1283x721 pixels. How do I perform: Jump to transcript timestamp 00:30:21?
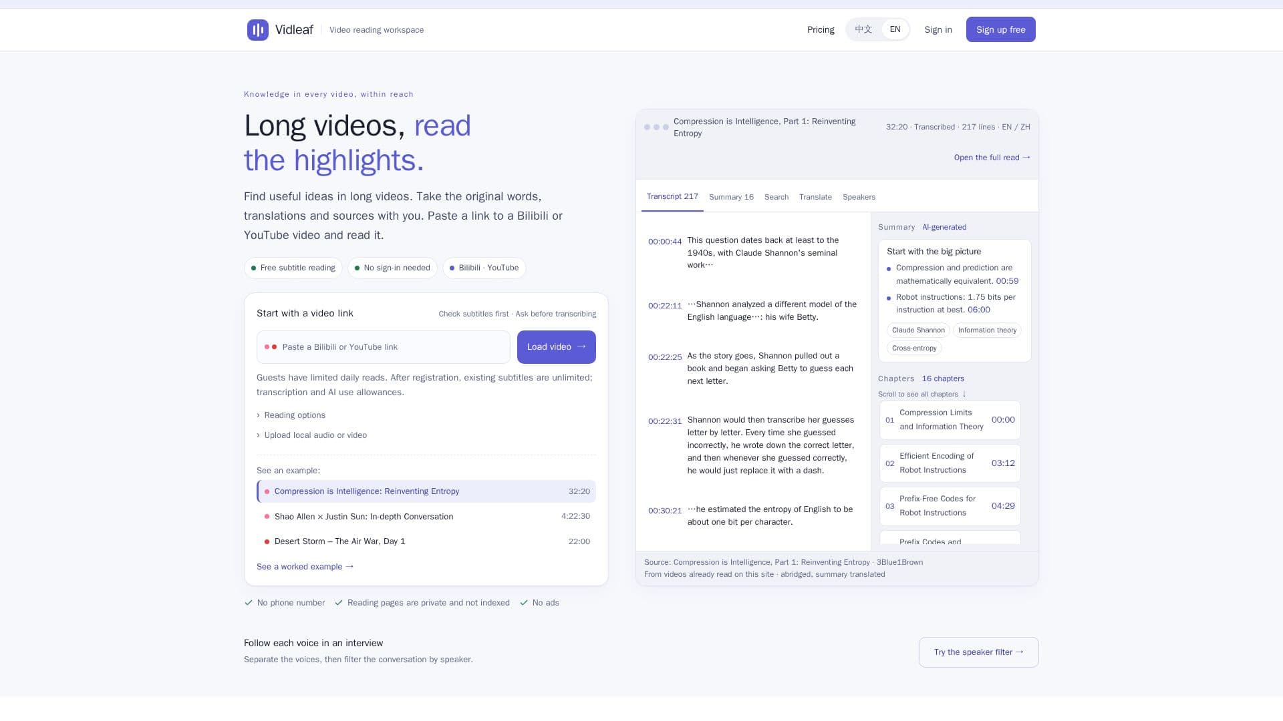665,511
